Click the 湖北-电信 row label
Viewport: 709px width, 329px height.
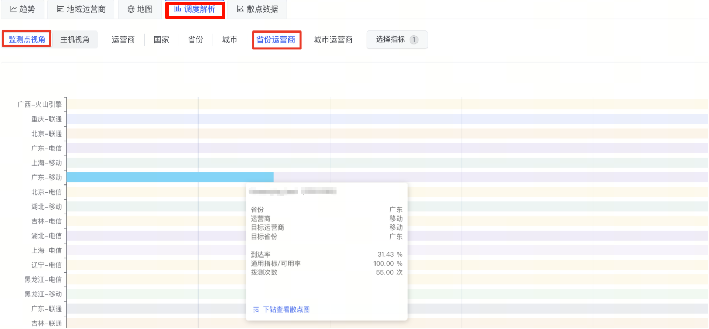pyautogui.click(x=46, y=235)
